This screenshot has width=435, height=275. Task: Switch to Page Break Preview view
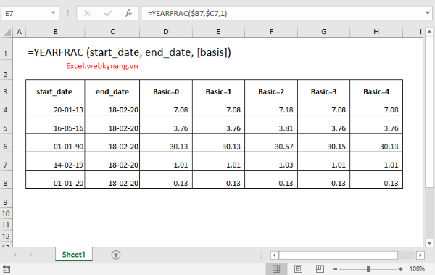320,268
